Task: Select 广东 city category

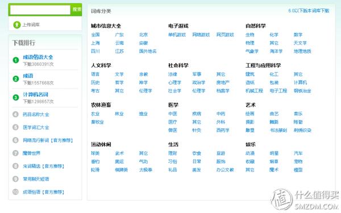Action: pos(119,35)
